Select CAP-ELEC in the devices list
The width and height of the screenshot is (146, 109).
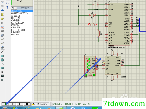click(x=22, y=20)
